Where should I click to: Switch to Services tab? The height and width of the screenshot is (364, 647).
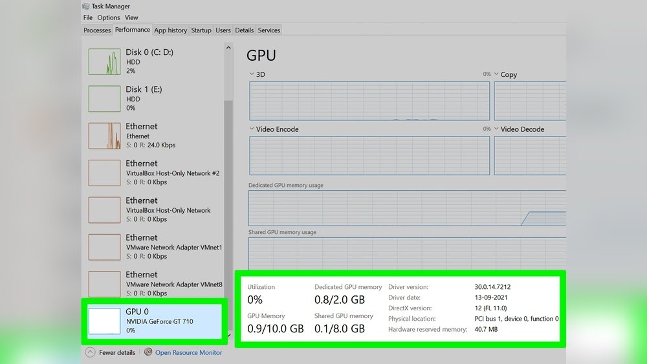269,30
